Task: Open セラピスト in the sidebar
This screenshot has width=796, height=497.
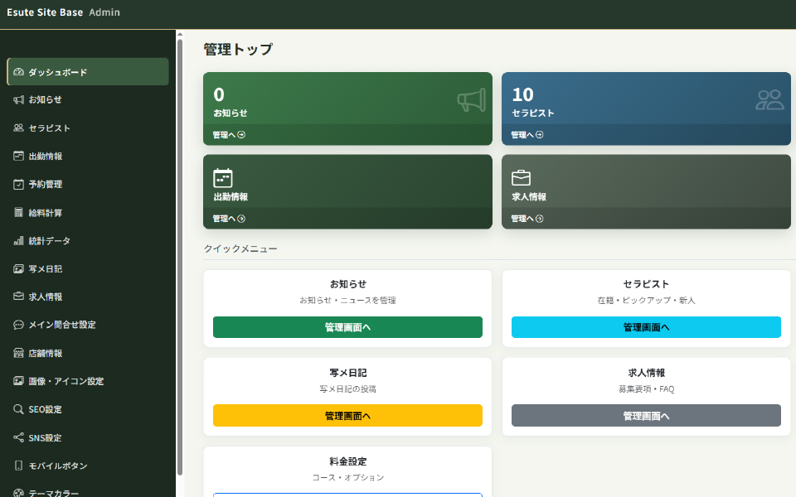Action: (x=88, y=128)
